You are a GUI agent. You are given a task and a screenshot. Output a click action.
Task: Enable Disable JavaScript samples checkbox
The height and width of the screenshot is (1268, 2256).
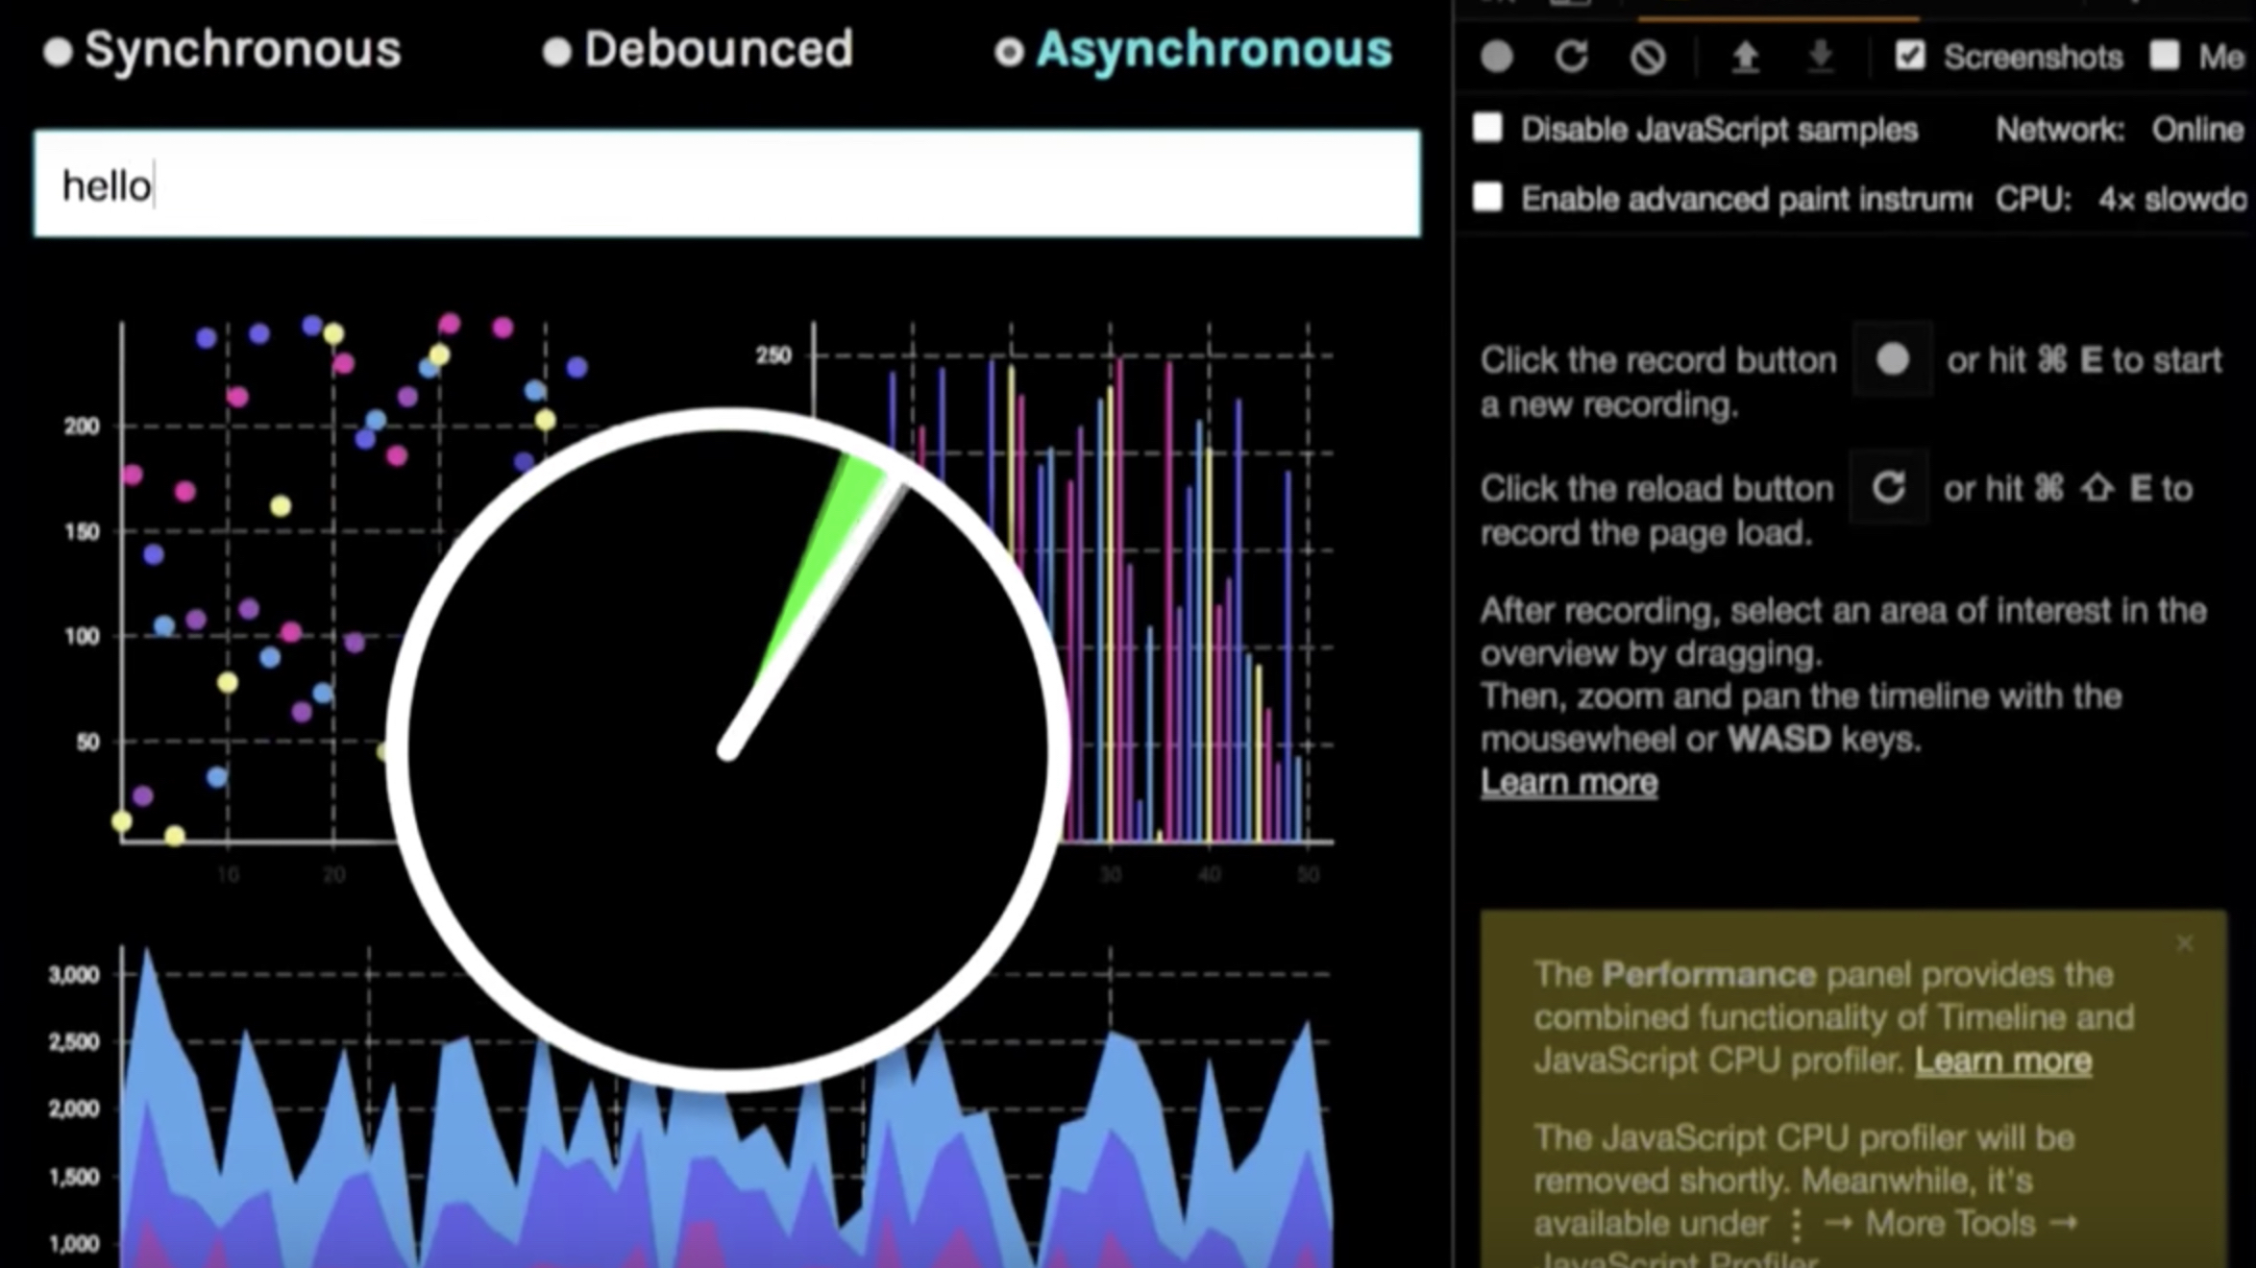tap(1488, 128)
